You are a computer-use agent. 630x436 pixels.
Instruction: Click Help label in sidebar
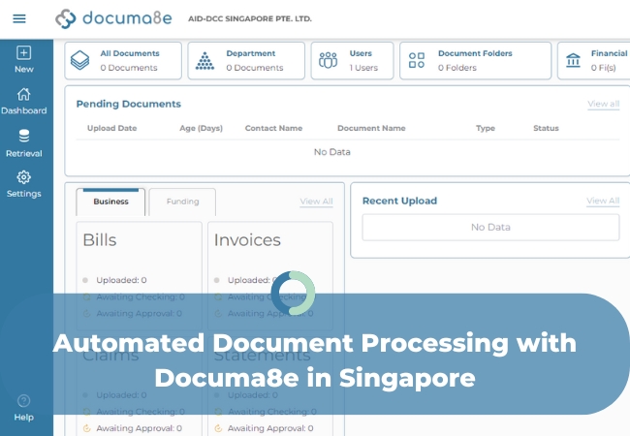pyautogui.click(x=23, y=418)
